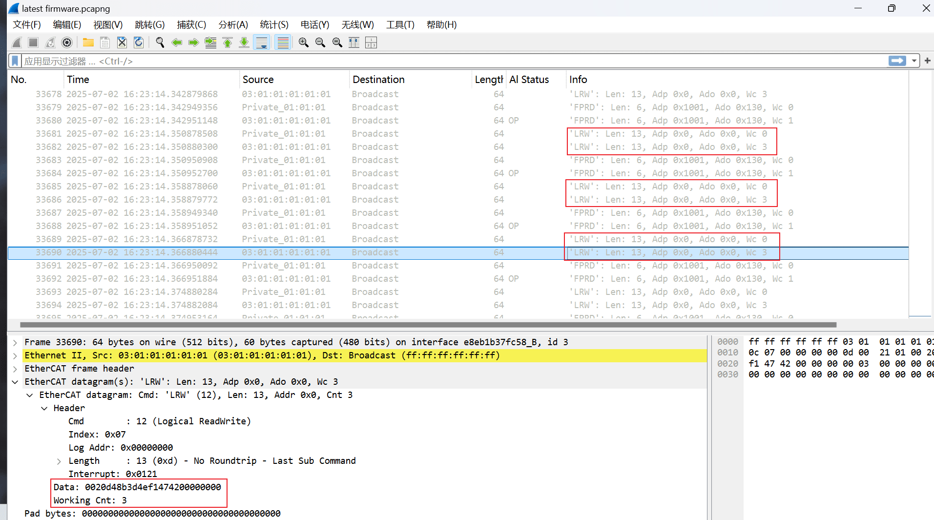
Task: Click the packet list horizontal scrollbar
Action: click(428, 325)
